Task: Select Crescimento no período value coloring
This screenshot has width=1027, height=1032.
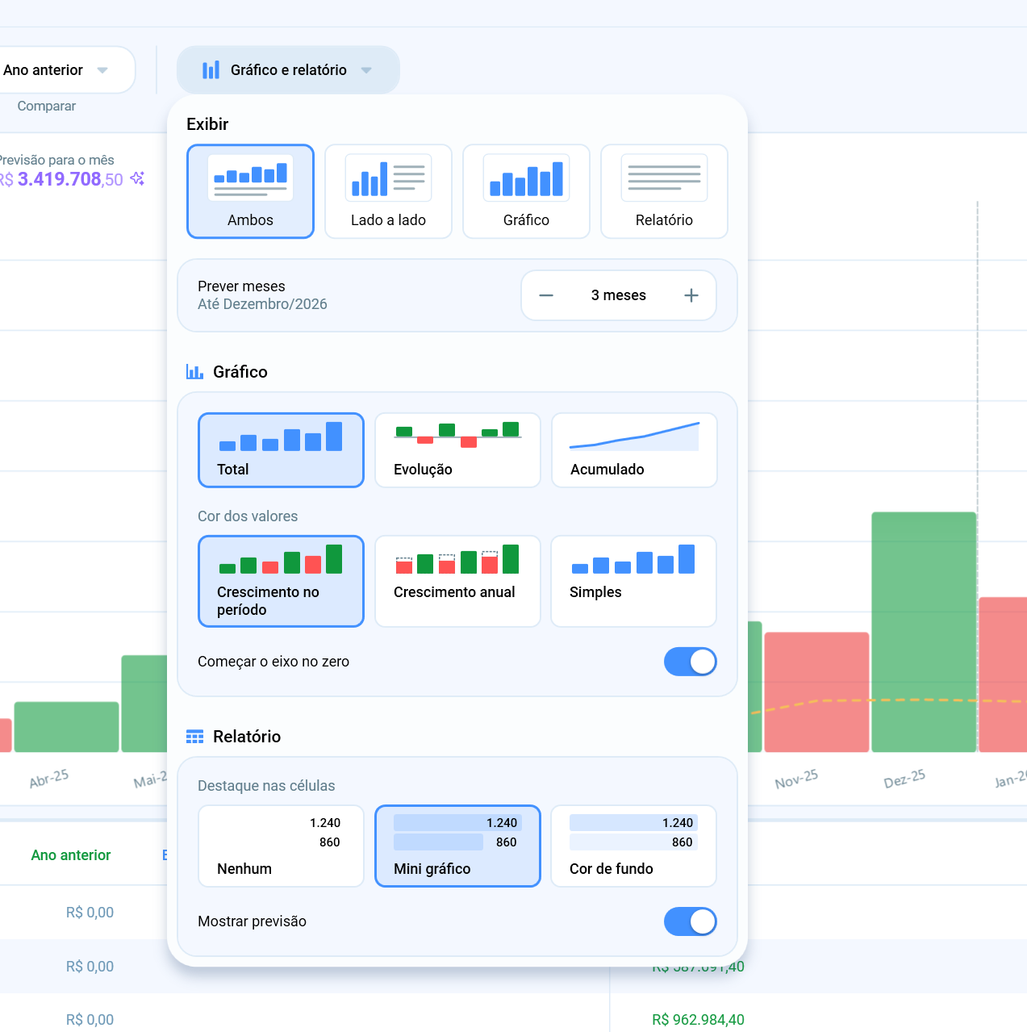Action: [281, 581]
